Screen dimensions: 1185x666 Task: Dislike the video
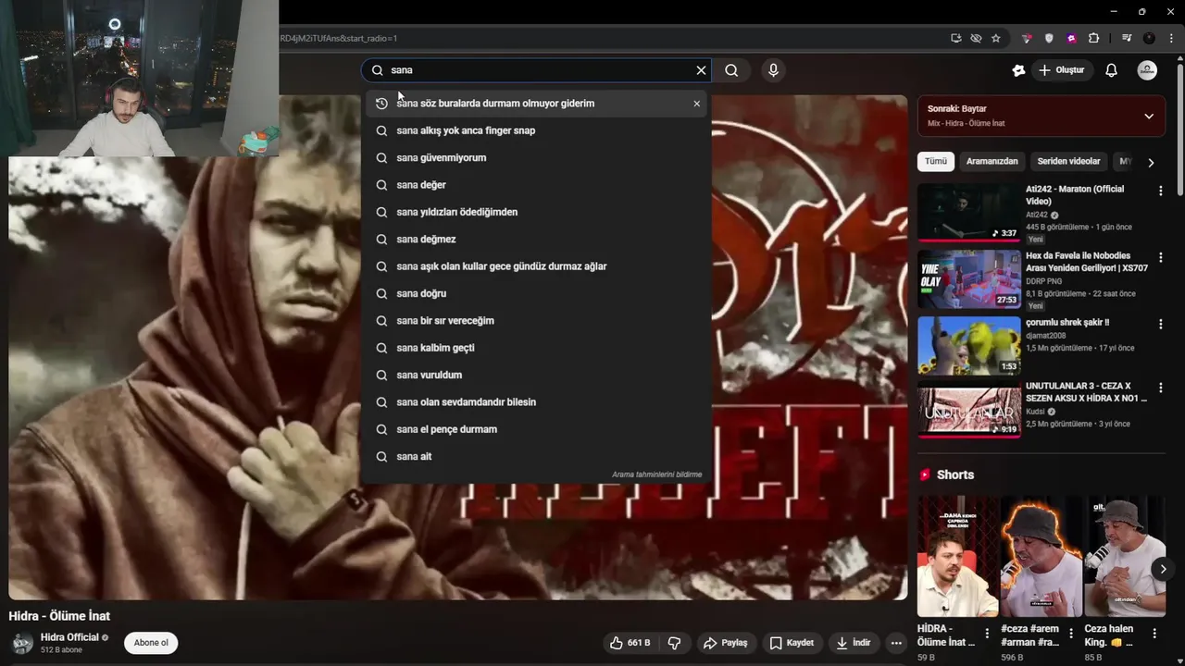pos(675,643)
